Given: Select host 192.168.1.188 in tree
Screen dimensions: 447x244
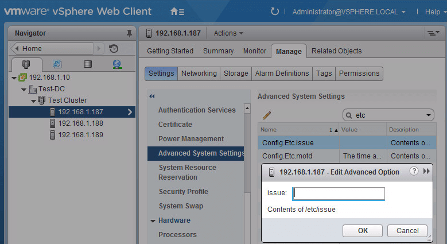Looking at the screenshot, I should point(80,123).
